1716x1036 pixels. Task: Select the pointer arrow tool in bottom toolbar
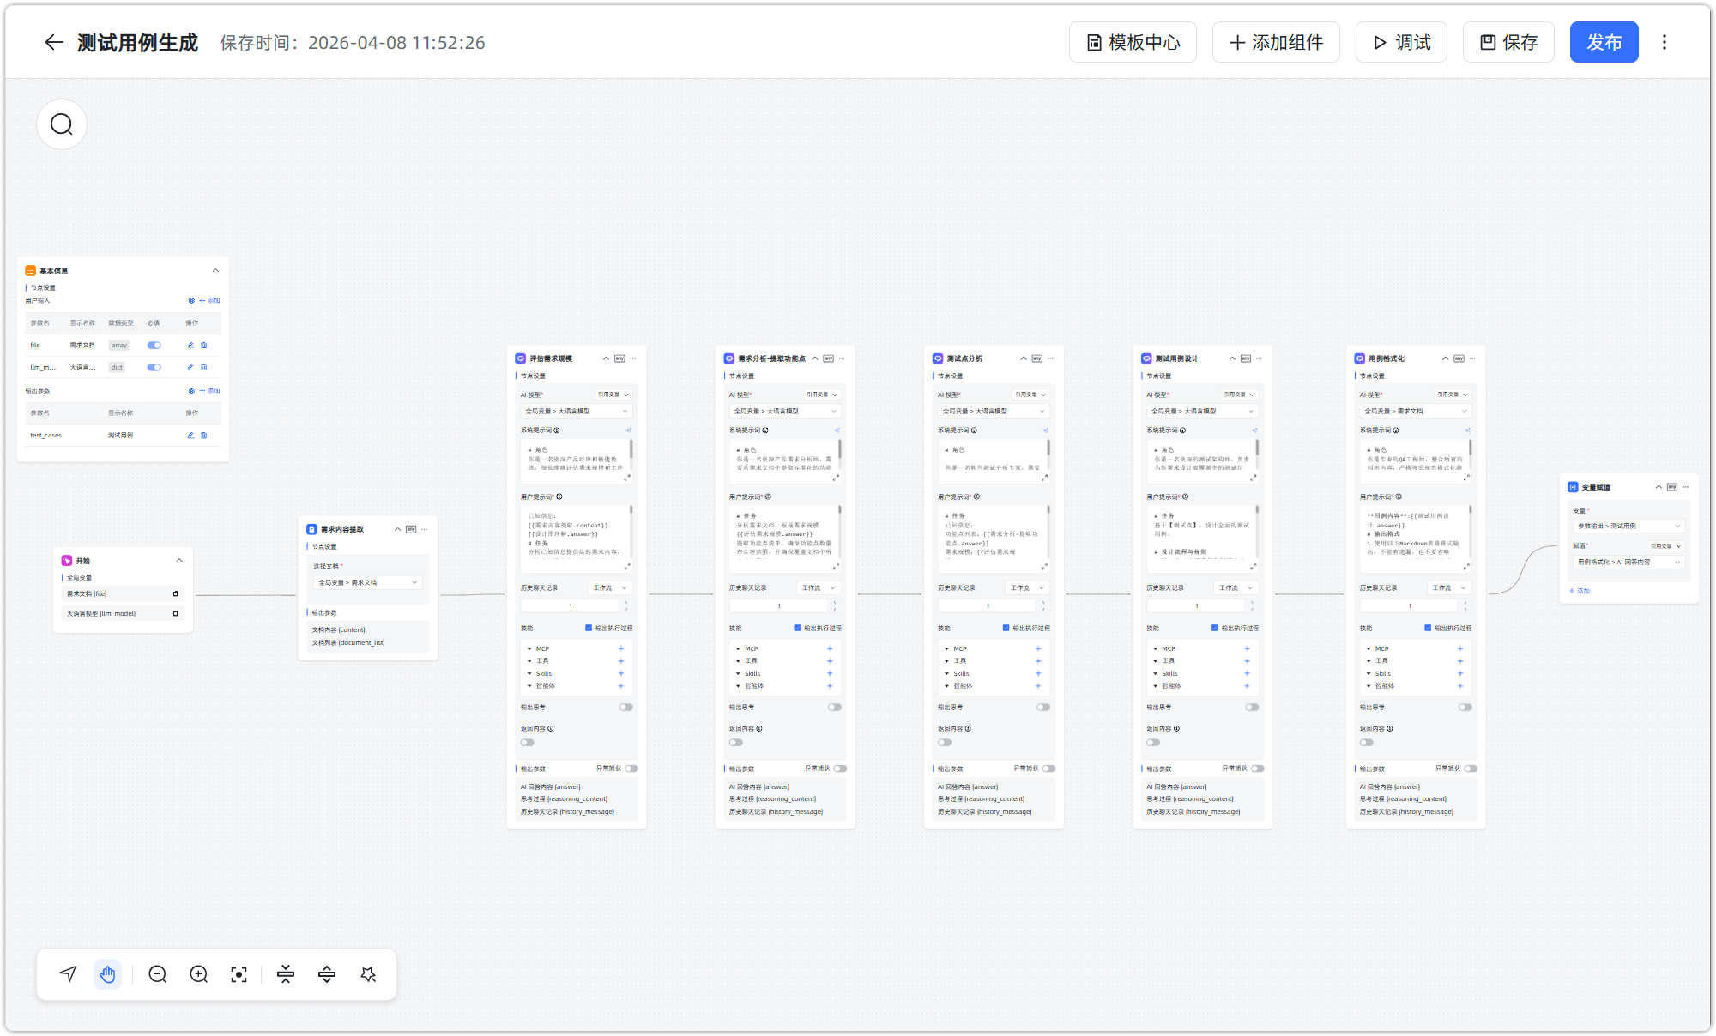68,974
